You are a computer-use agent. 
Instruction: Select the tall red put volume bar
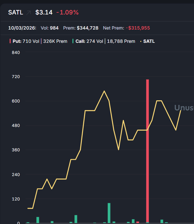(x=148, y=151)
